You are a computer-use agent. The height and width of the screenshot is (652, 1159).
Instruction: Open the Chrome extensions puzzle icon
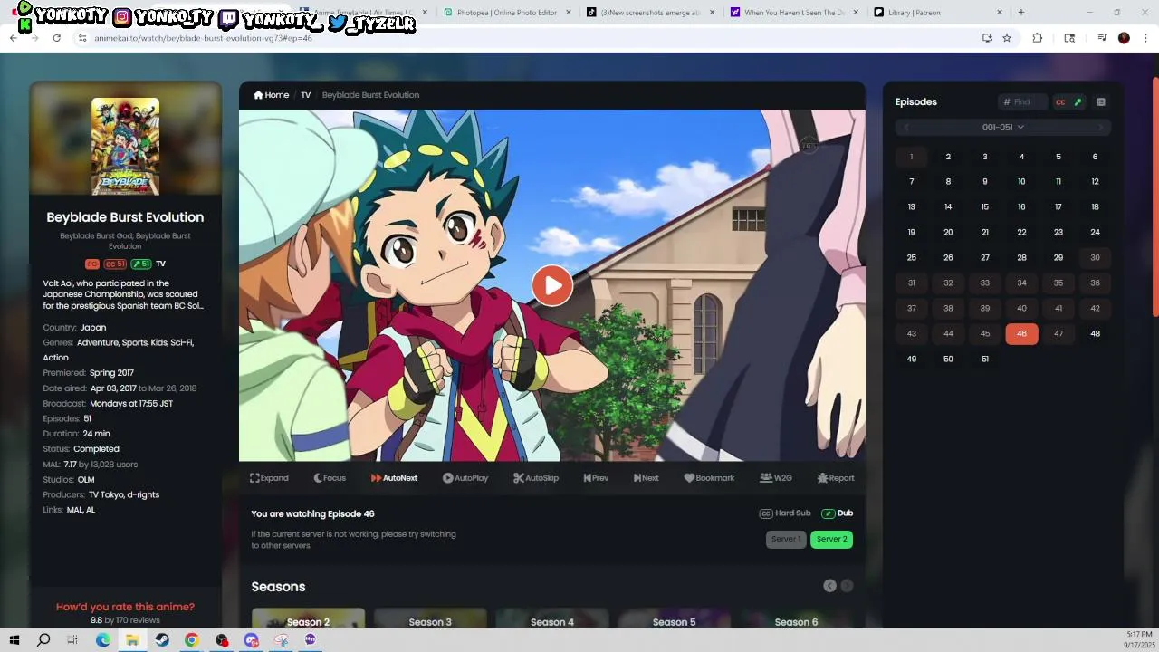point(1038,38)
